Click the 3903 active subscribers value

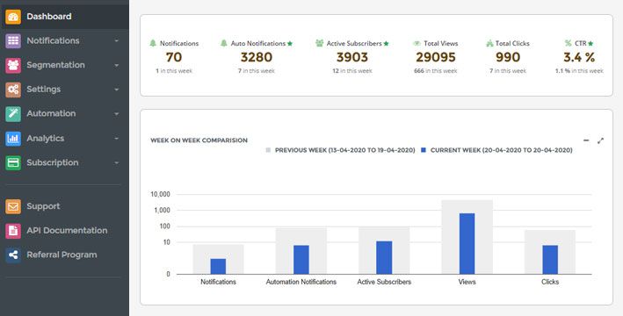tap(352, 58)
